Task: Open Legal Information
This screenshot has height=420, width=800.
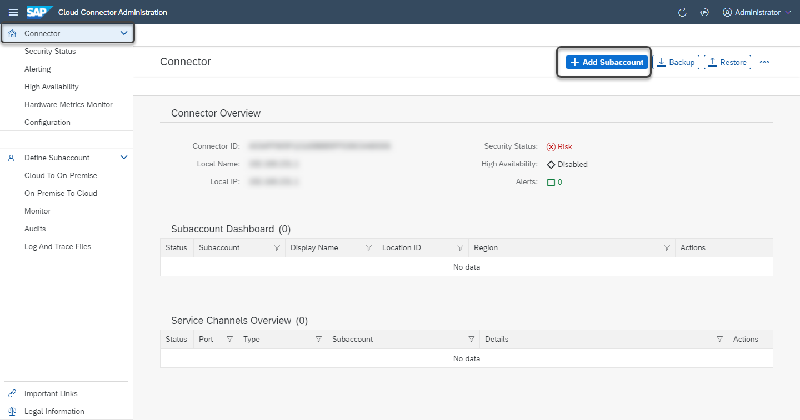Action: [54, 411]
